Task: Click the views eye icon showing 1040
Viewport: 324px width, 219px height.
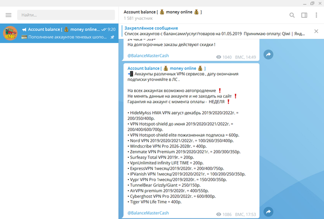Action: 219,58
